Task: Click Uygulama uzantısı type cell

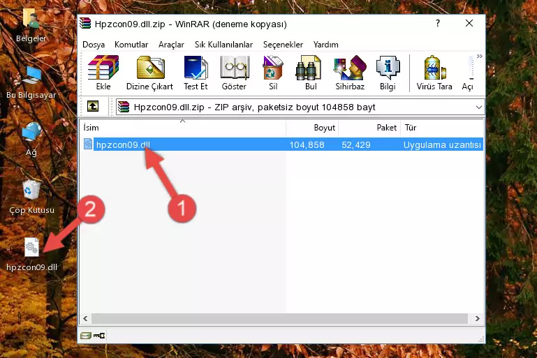Action: point(442,144)
